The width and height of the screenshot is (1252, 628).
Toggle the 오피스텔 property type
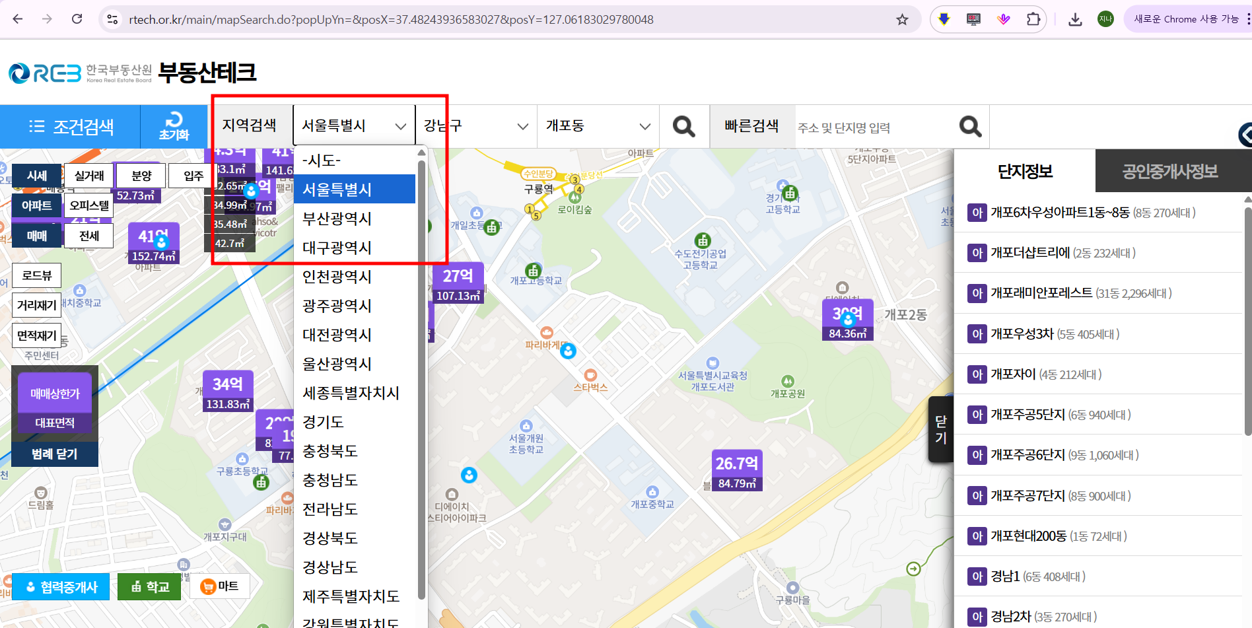[89, 205]
